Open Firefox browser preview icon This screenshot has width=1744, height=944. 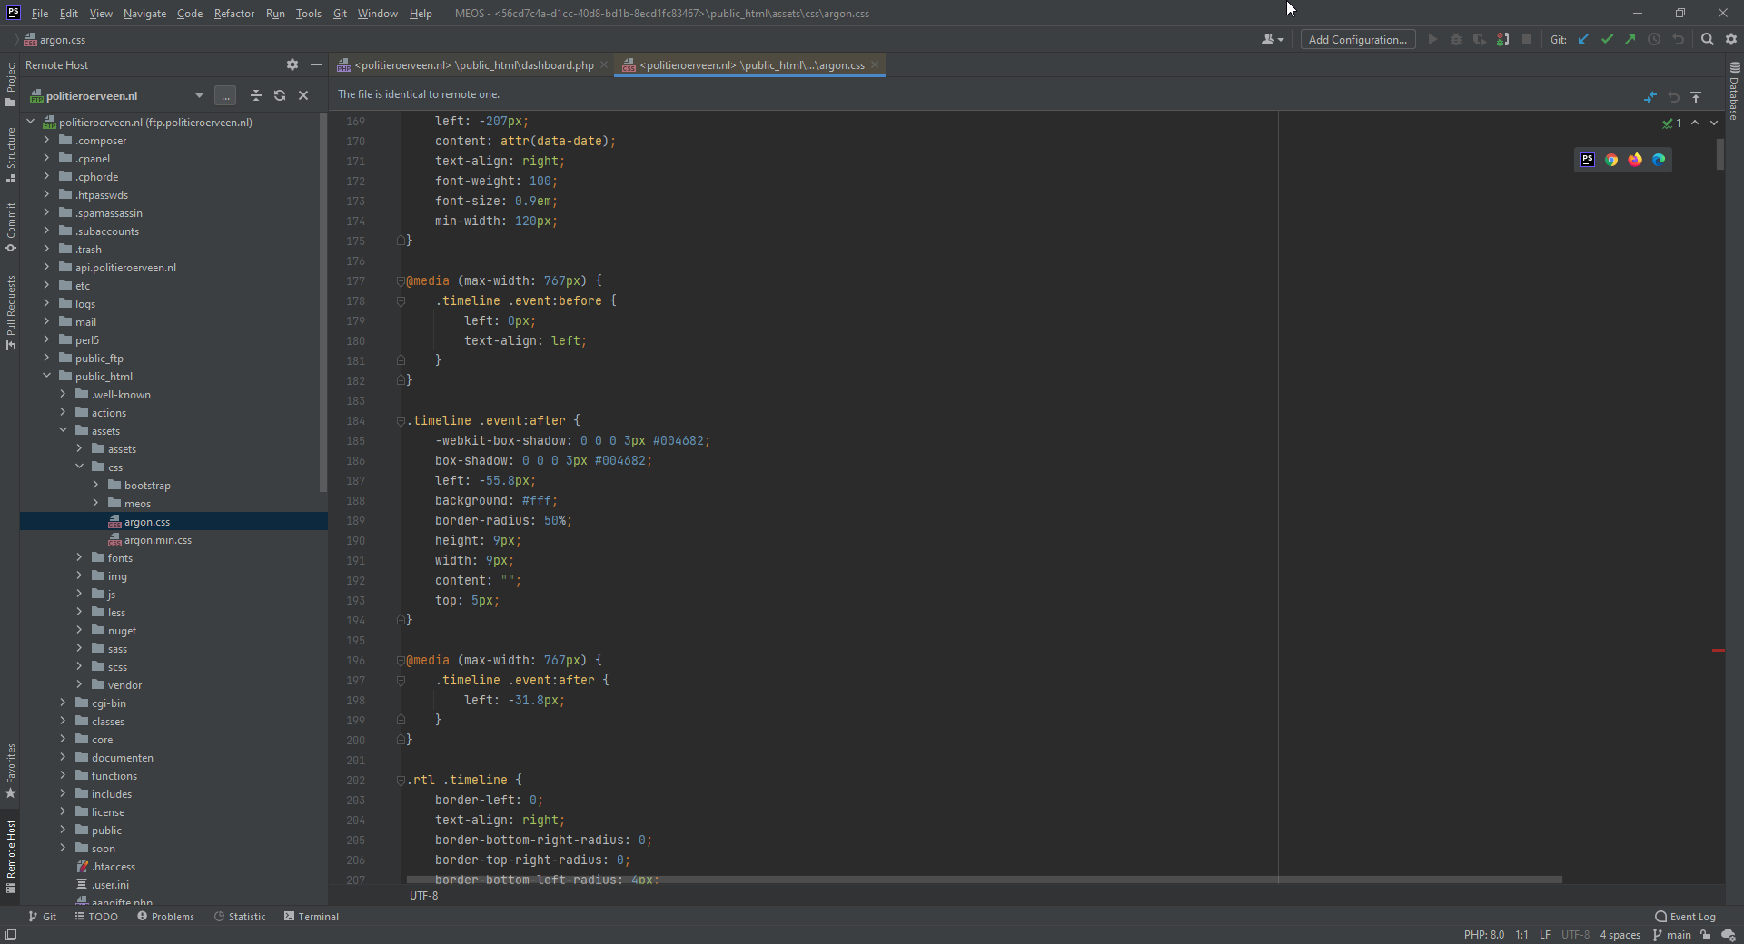(x=1635, y=160)
